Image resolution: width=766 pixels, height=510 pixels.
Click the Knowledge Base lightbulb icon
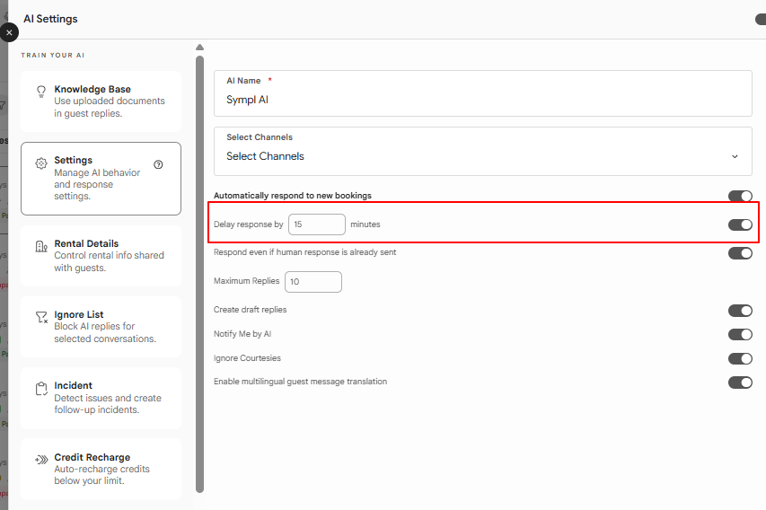[41, 92]
